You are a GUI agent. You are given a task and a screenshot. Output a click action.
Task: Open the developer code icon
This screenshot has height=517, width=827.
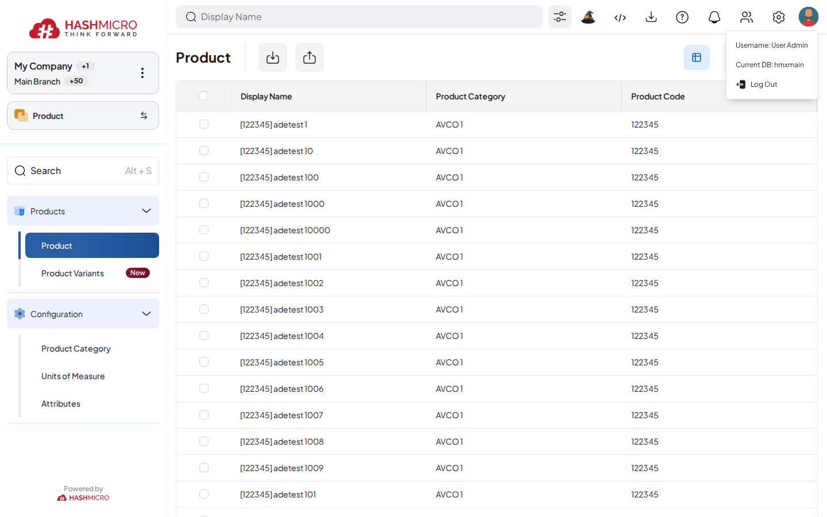click(620, 17)
